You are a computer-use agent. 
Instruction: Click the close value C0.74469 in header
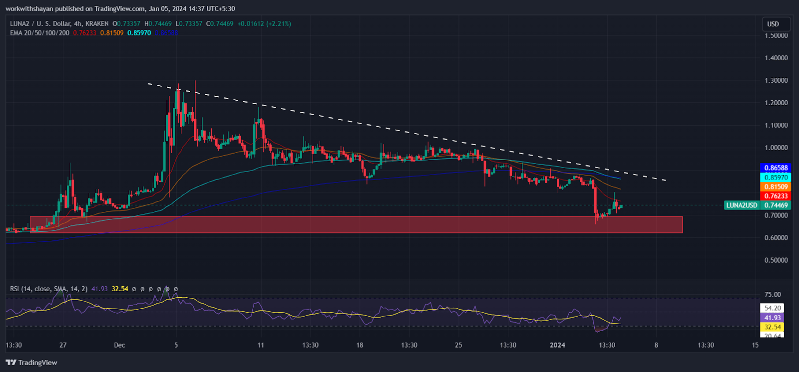click(220, 23)
